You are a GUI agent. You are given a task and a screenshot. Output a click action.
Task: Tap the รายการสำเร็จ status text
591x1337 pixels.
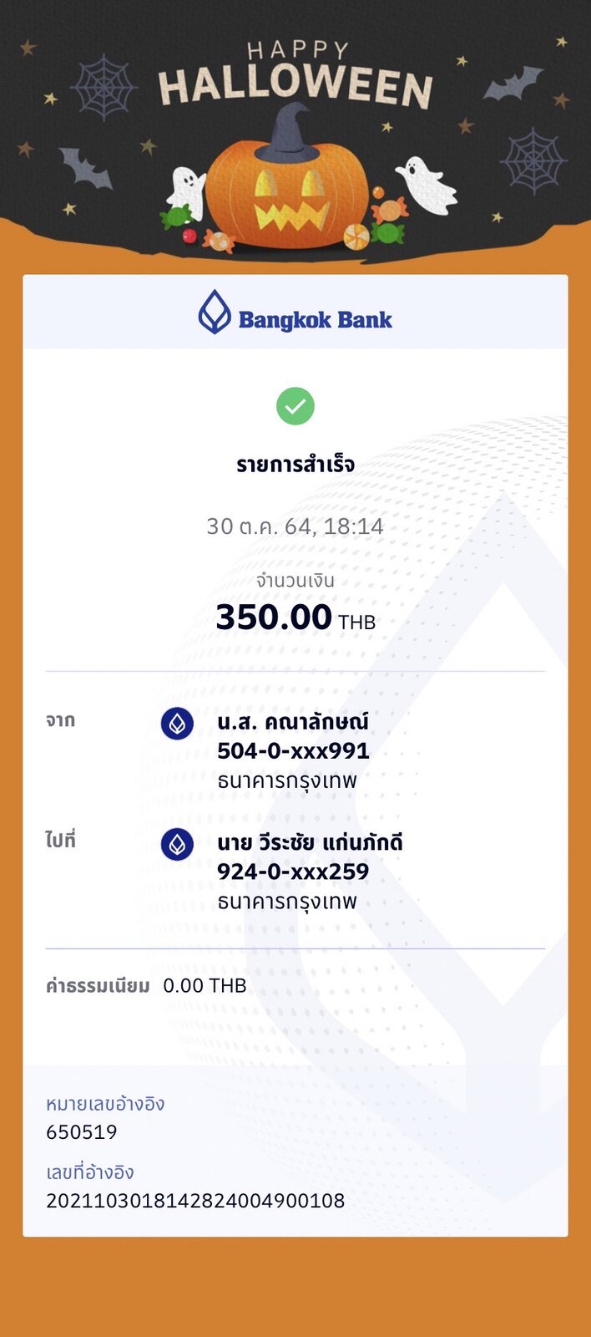coord(295,465)
